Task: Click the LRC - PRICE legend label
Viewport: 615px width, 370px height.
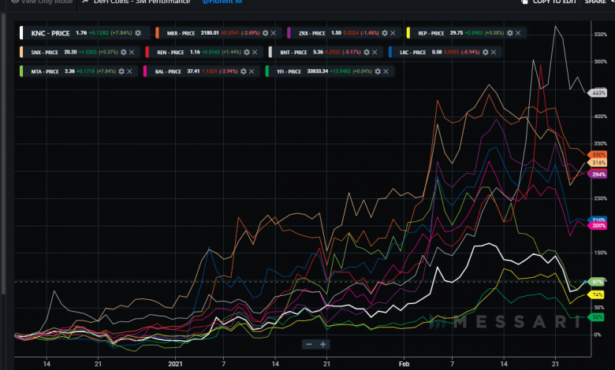Action: [x=413, y=53]
